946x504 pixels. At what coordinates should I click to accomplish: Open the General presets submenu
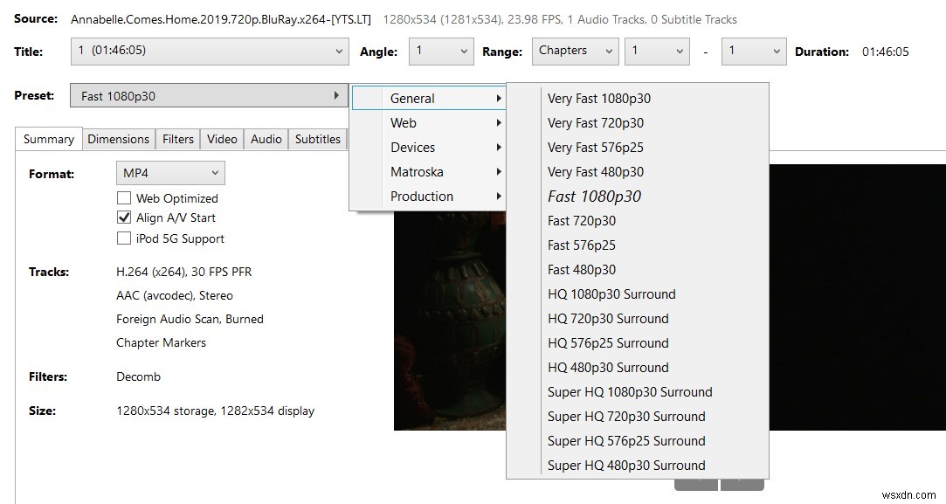coord(428,98)
